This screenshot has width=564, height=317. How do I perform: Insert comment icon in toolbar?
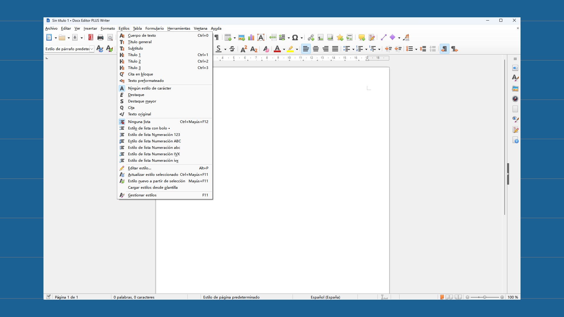(x=362, y=38)
